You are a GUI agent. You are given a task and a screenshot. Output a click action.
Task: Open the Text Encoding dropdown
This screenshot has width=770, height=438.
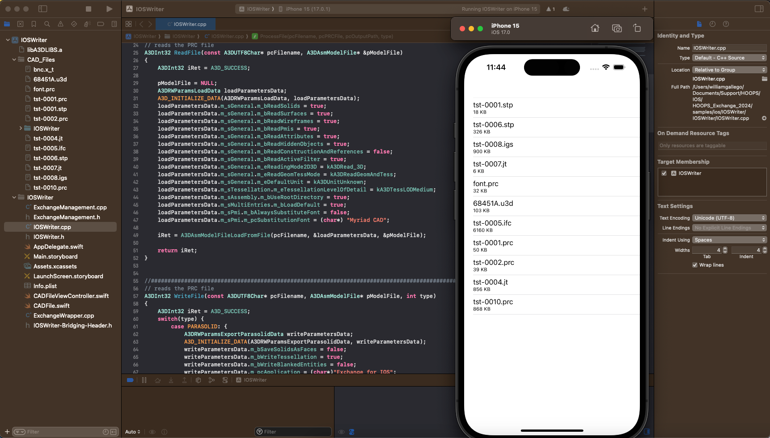[729, 218]
